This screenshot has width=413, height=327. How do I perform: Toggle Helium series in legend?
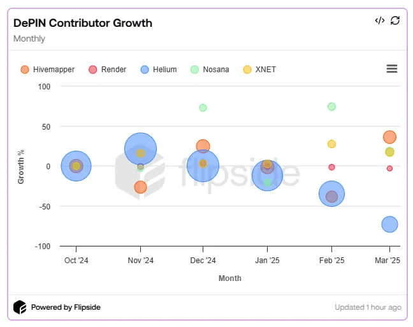click(159, 70)
